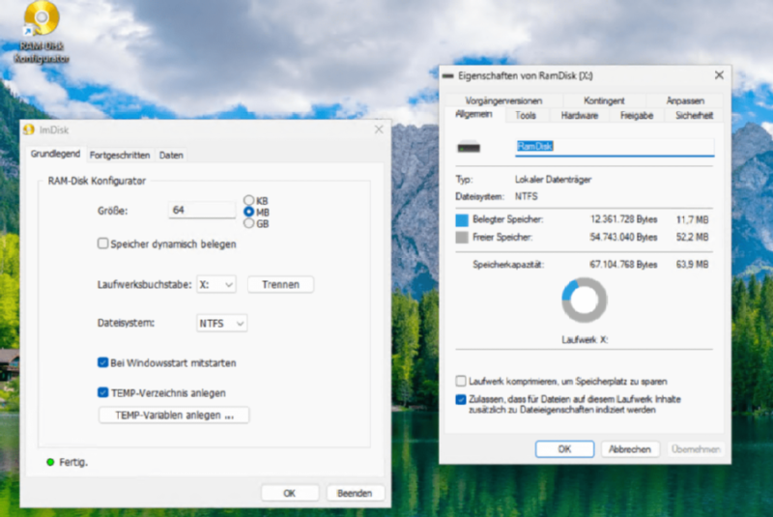The image size is (773, 517).
Task: Close the Eigenschaften von RamDisk dialog
Action: point(718,75)
